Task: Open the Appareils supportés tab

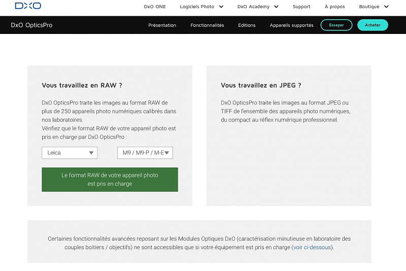Action: (x=291, y=25)
